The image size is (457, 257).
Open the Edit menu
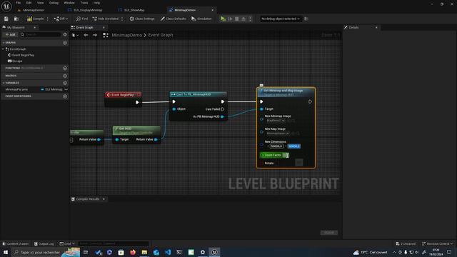pyautogui.click(x=29, y=3)
